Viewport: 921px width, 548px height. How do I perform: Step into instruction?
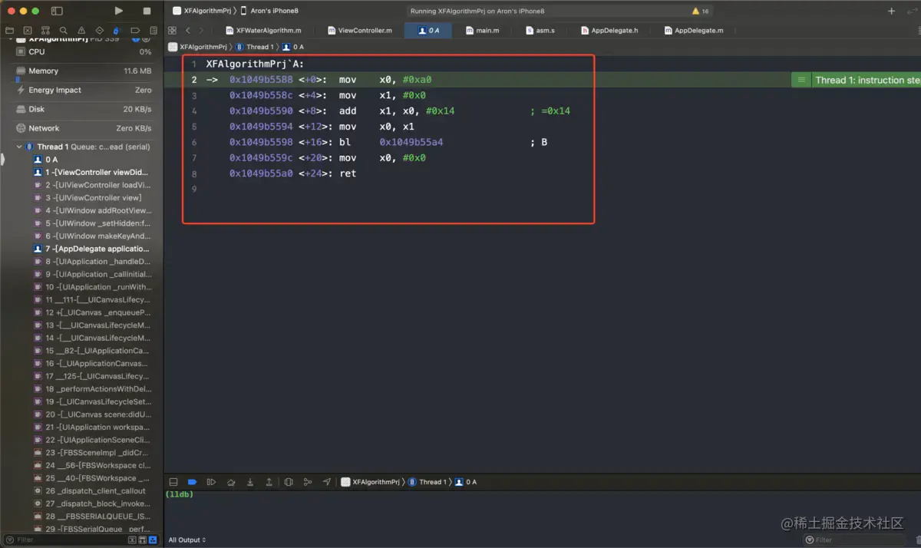(x=250, y=482)
